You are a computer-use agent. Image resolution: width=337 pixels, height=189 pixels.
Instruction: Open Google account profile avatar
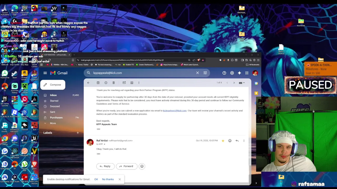coord(255,73)
